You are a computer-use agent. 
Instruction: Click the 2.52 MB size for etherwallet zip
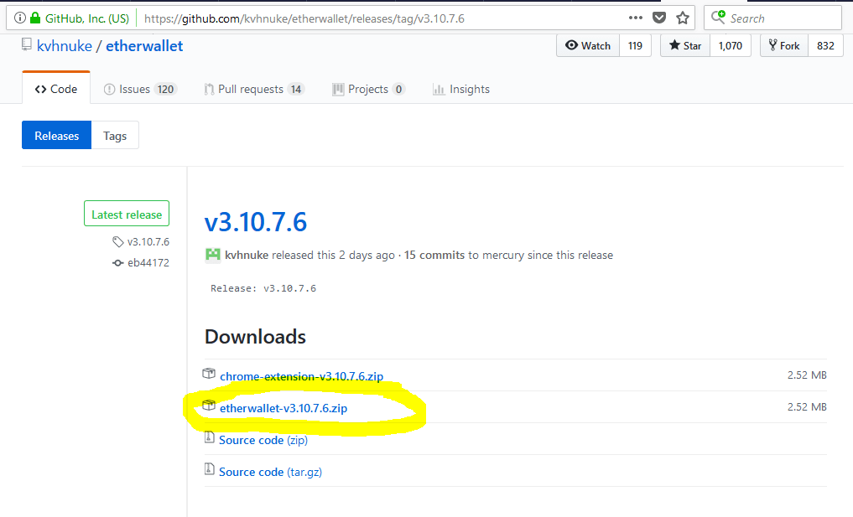pyautogui.click(x=807, y=406)
